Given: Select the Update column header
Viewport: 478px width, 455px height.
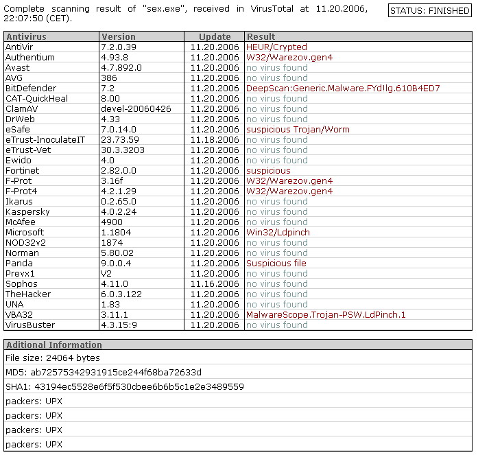Looking at the screenshot, I should (215, 36).
